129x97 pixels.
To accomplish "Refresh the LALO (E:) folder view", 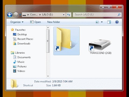I will 69,15.
